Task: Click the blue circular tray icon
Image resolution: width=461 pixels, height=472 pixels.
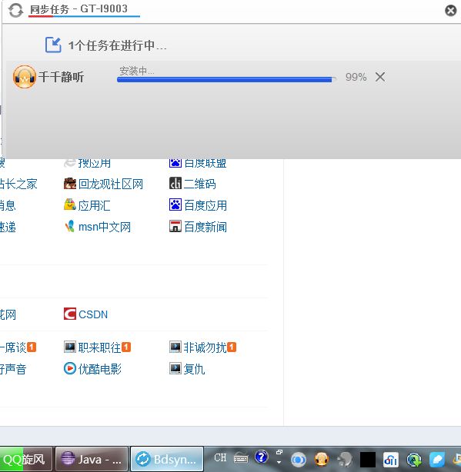Action: (299, 460)
